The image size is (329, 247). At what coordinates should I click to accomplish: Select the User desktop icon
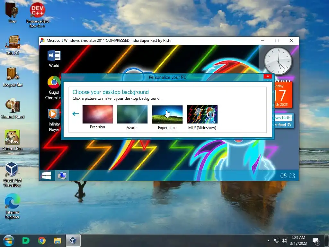pyautogui.click(x=12, y=13)
